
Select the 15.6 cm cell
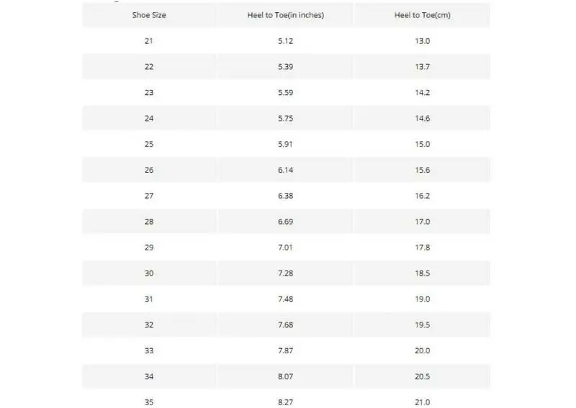[422, 170]
